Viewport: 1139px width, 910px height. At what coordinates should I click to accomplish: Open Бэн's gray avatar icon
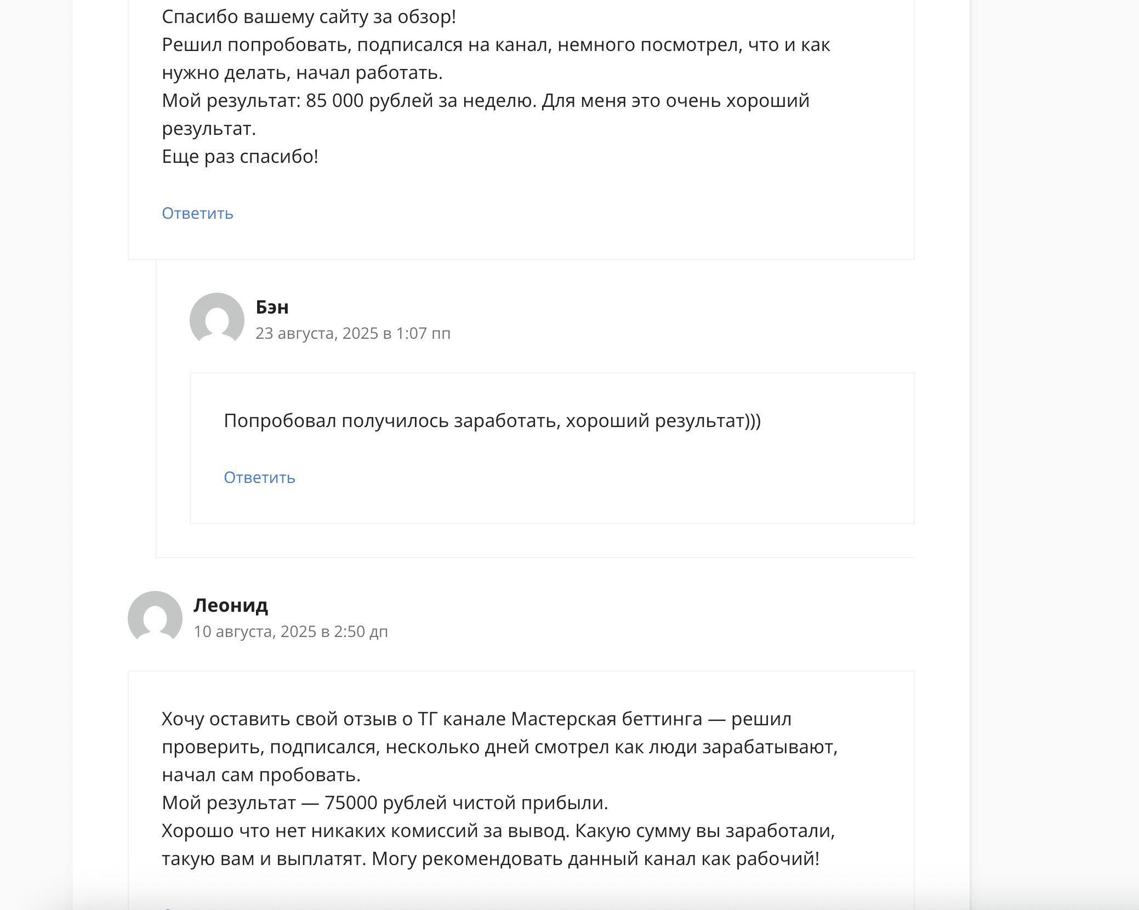click(x=217, y=320)
